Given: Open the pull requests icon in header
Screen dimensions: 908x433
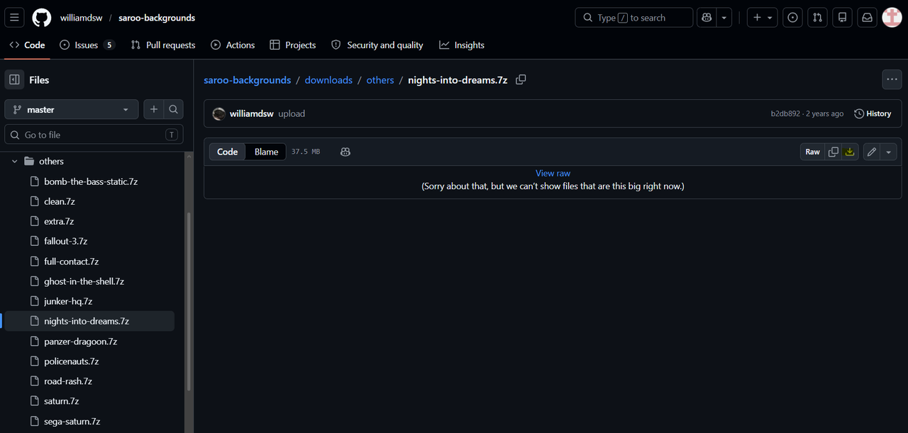Looking at the screenshot, I should click(817, 18).
